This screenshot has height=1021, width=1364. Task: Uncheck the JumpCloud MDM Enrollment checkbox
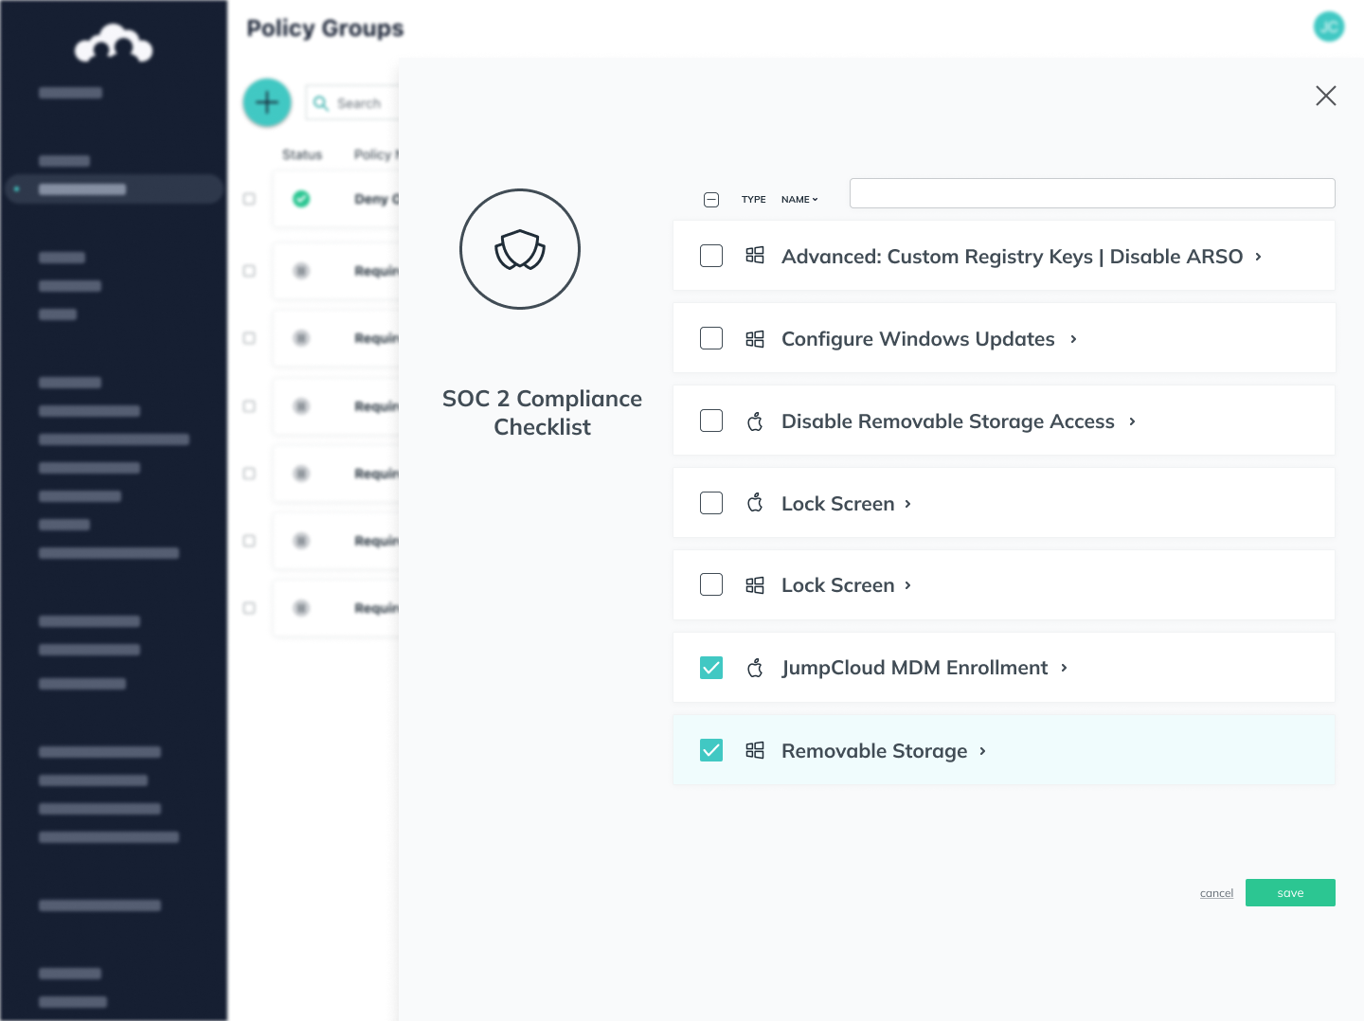(711, 668)
